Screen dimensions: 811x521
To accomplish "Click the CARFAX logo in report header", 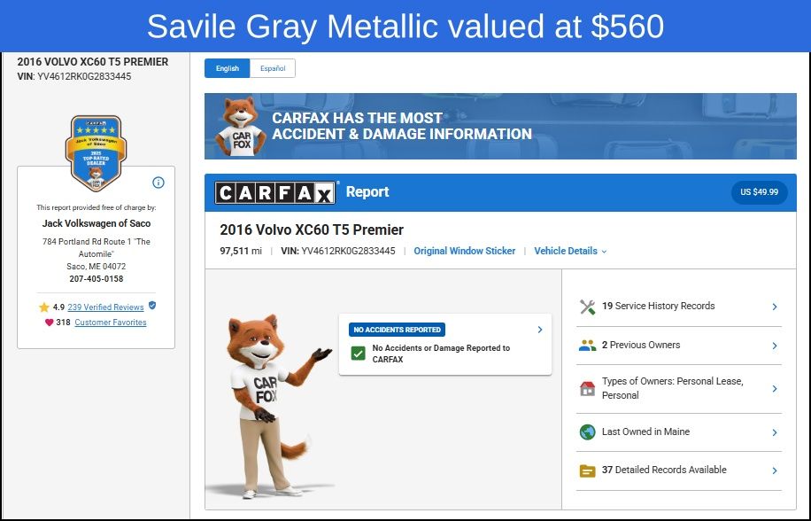I will (x=274, y=193).
